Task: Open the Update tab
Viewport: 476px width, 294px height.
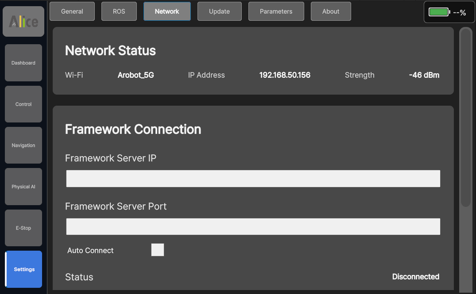Action: [x=220, y=11]
